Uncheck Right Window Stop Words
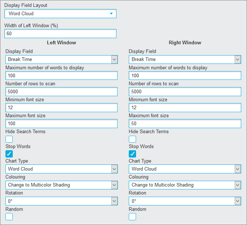247x225 pixels. 132,154
